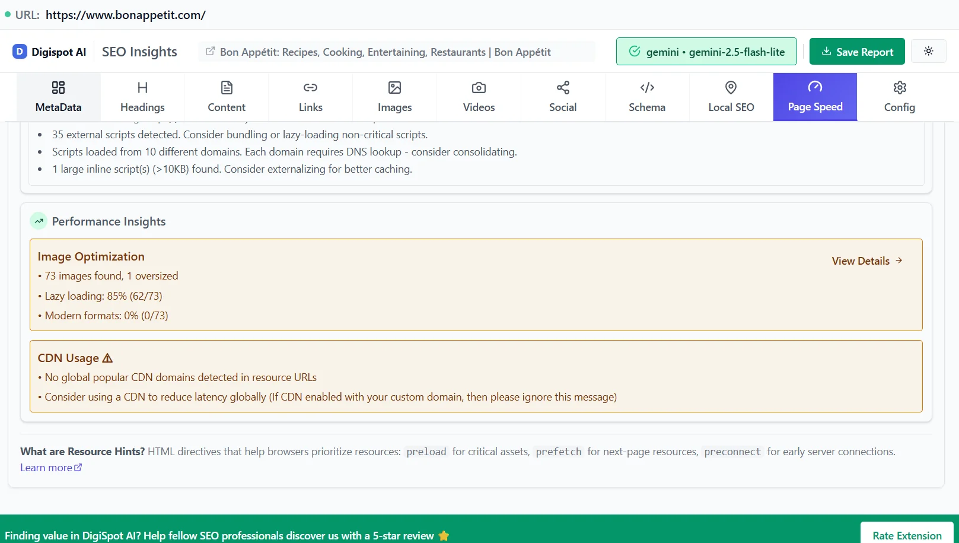959x543 pixels.
Task: Open the Learn more link
Action: [51, 468]
